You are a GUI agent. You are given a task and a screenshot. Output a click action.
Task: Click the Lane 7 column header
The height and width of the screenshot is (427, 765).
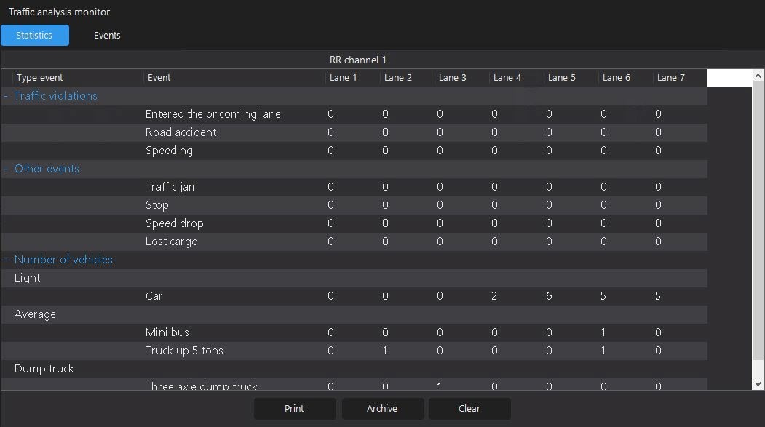point(671,78)
